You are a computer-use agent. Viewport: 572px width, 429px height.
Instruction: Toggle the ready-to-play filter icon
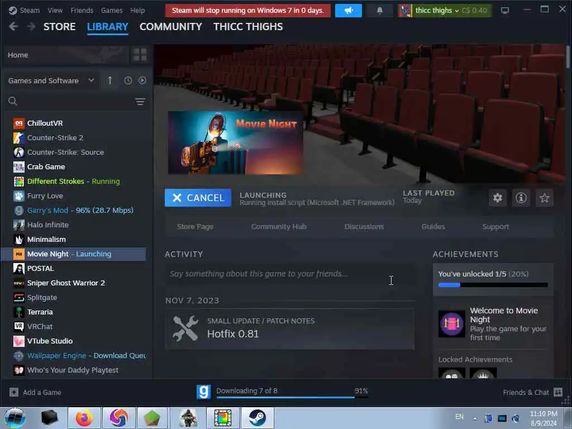point(142,80)
